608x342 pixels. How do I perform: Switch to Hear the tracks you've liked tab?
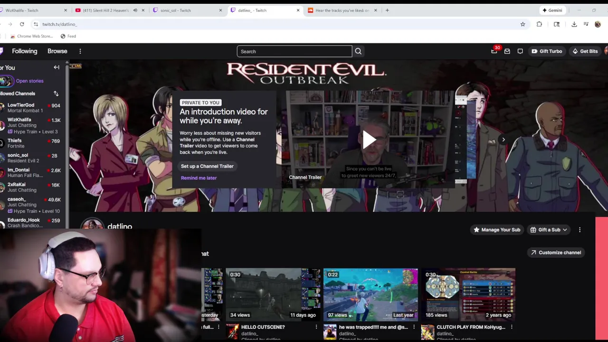click(342, 10)
